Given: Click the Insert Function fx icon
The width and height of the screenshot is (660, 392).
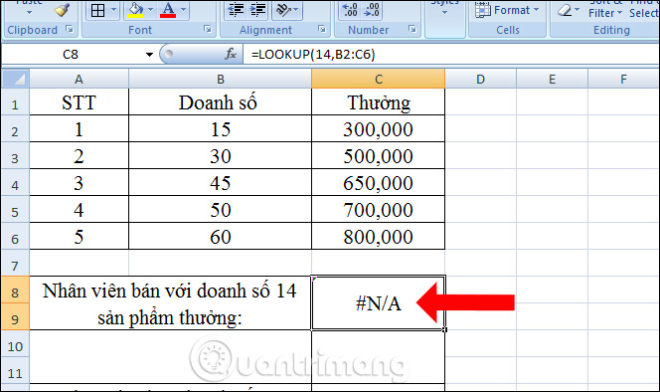Looking at the screenshot, I should coord(231,54).
